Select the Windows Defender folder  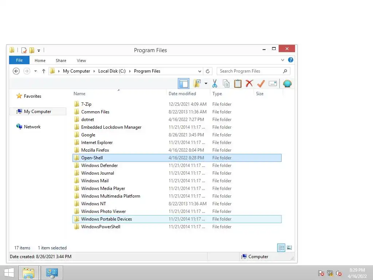pyautogui.click(x=177, y=166)
